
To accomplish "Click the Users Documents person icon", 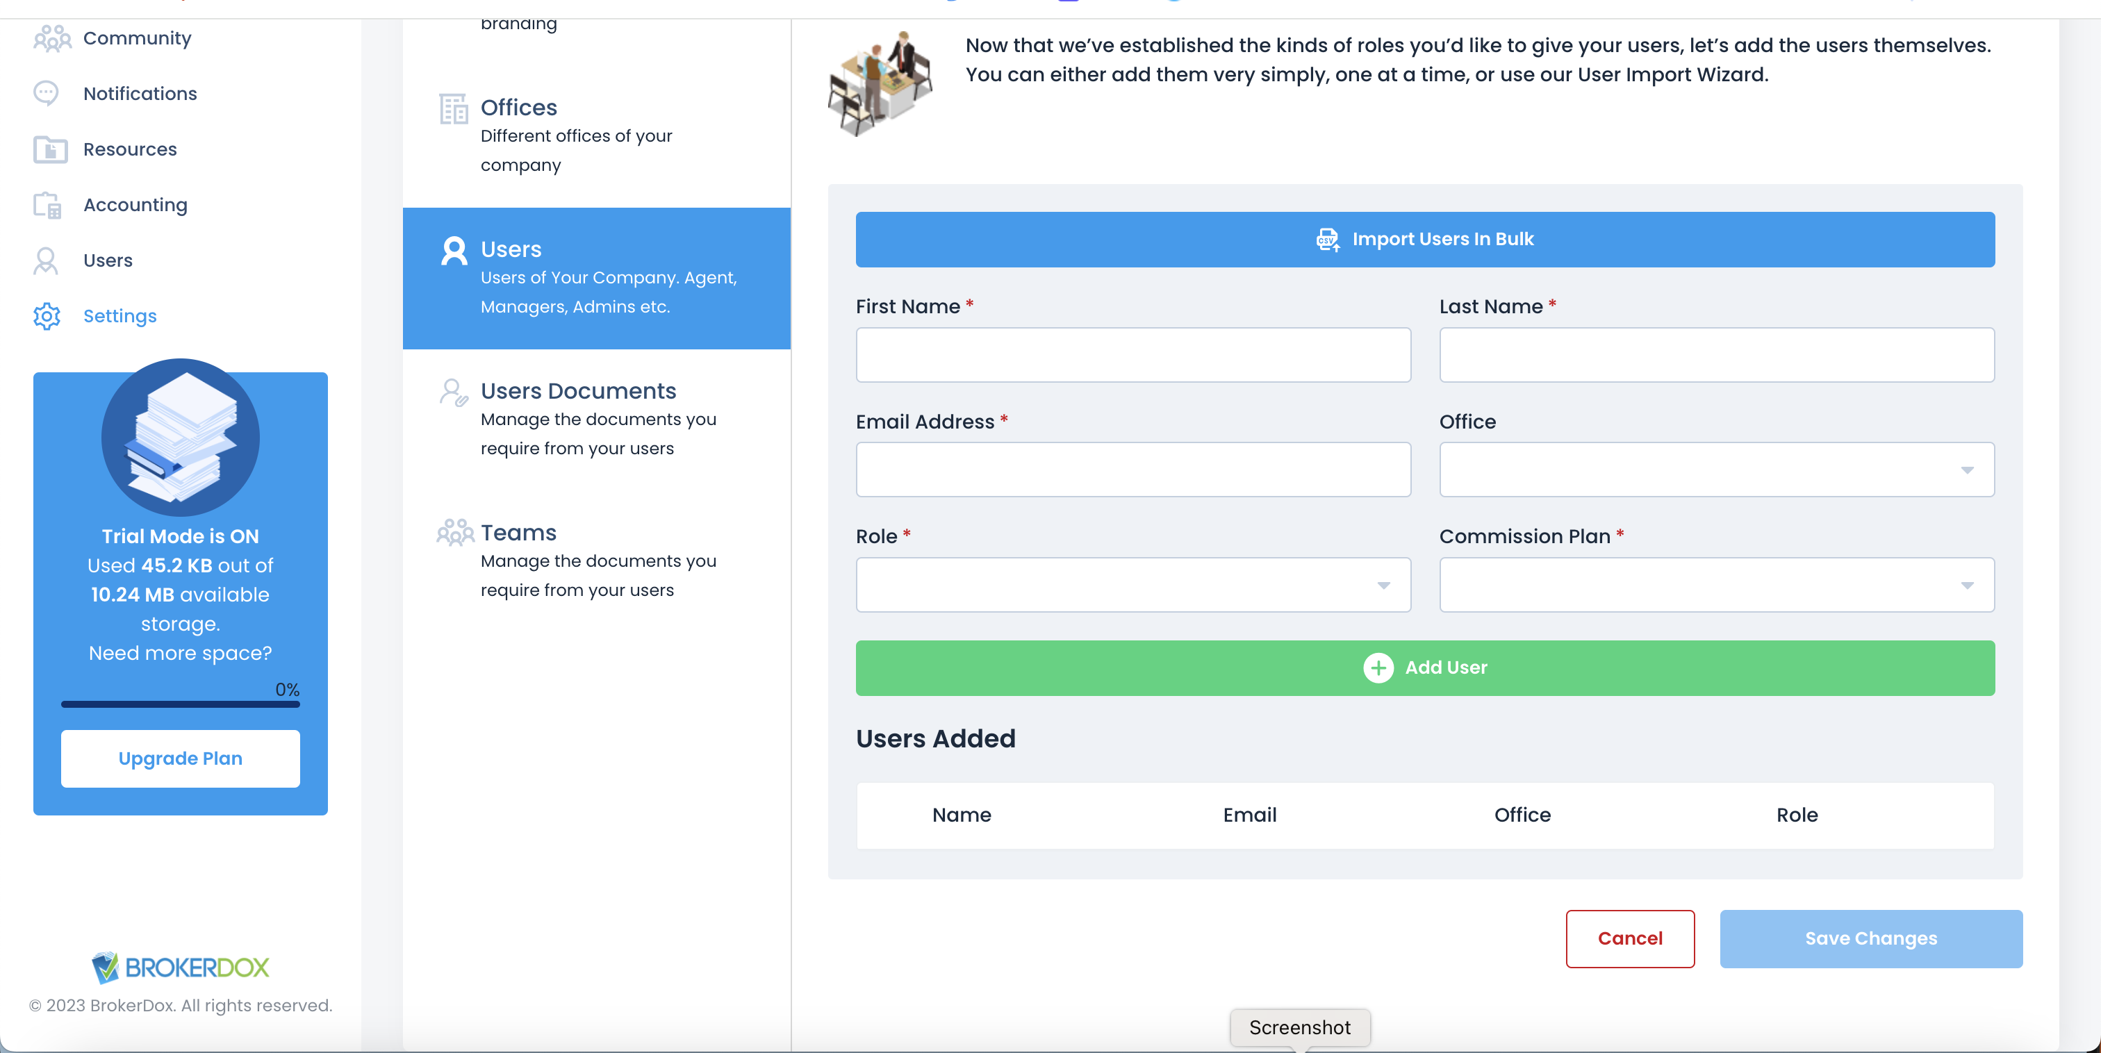I will [x=454, y=392].
